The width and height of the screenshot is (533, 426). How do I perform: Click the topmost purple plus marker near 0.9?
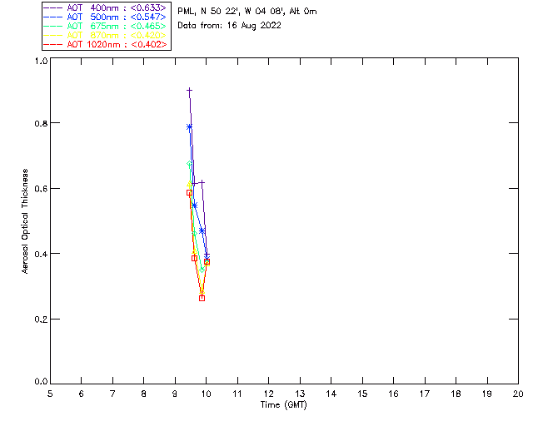coord(189,91)
